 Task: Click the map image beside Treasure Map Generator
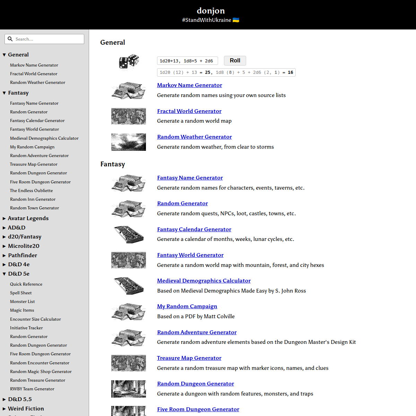[129, 363]
